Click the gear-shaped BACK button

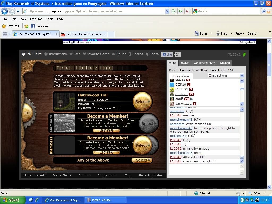[28, 113]
